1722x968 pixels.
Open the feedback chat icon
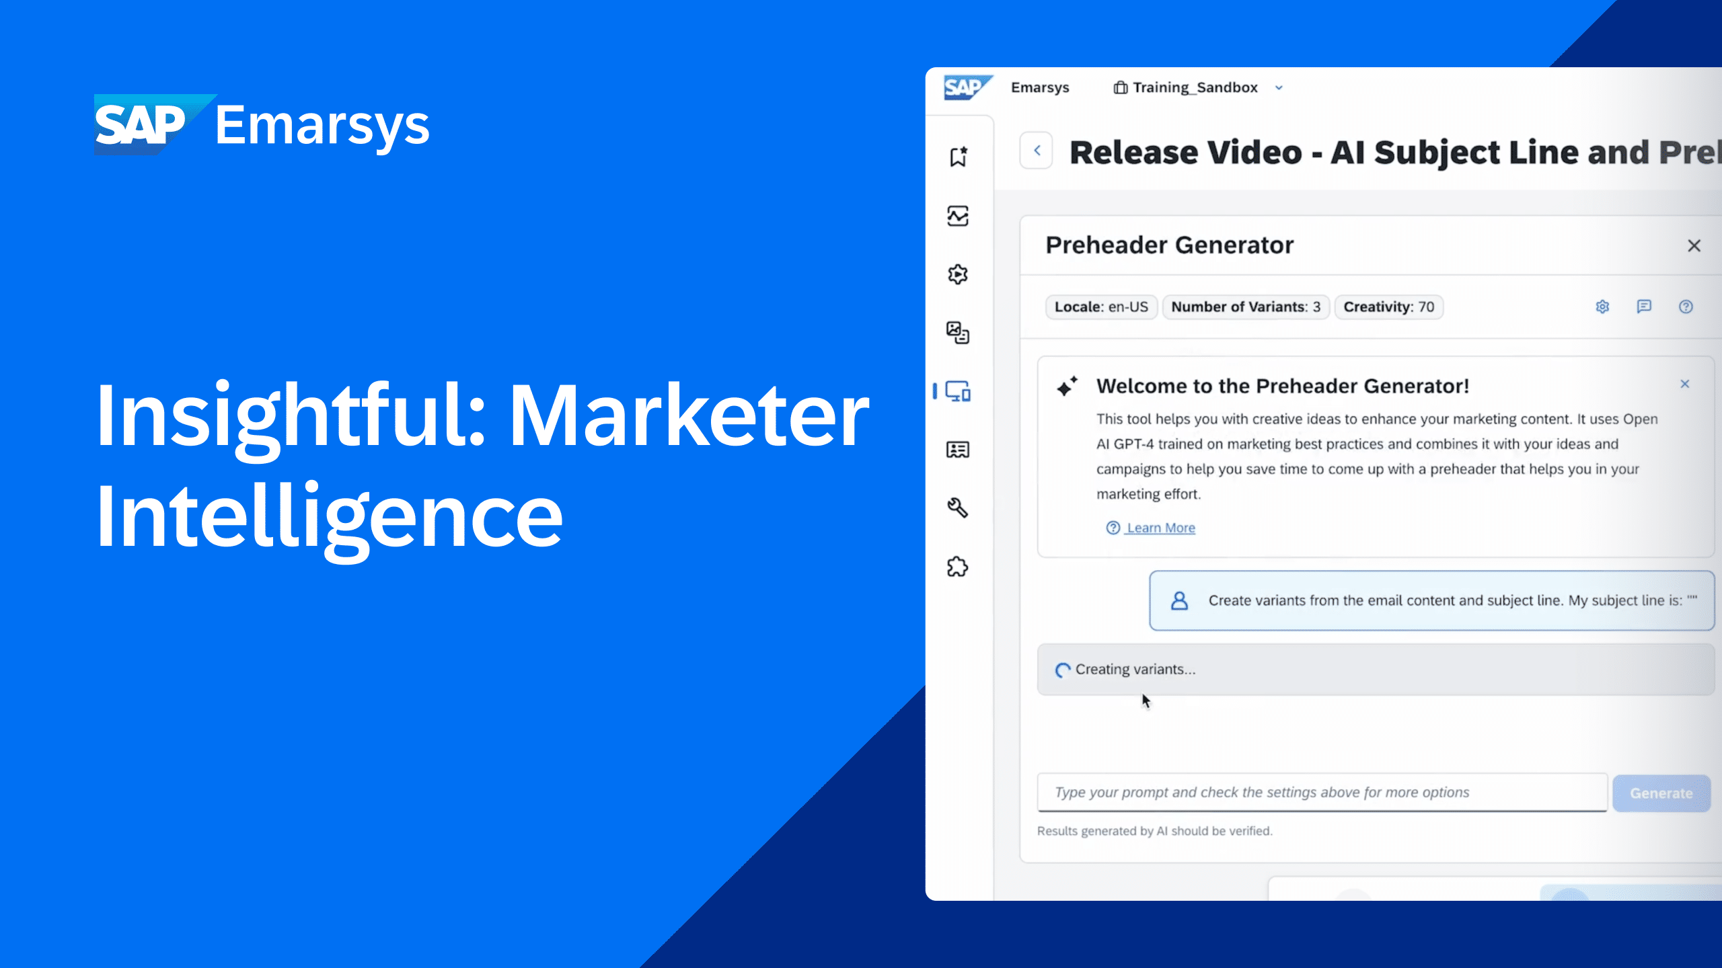(1644, 307)
